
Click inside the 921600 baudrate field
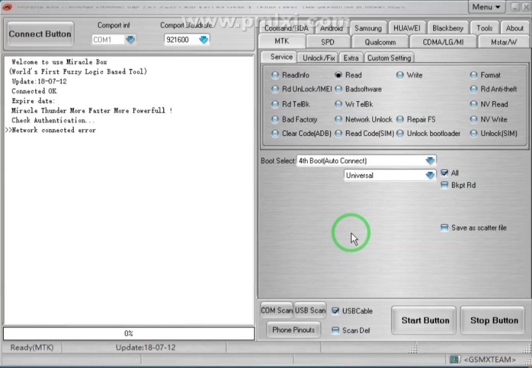coord(181,39)
